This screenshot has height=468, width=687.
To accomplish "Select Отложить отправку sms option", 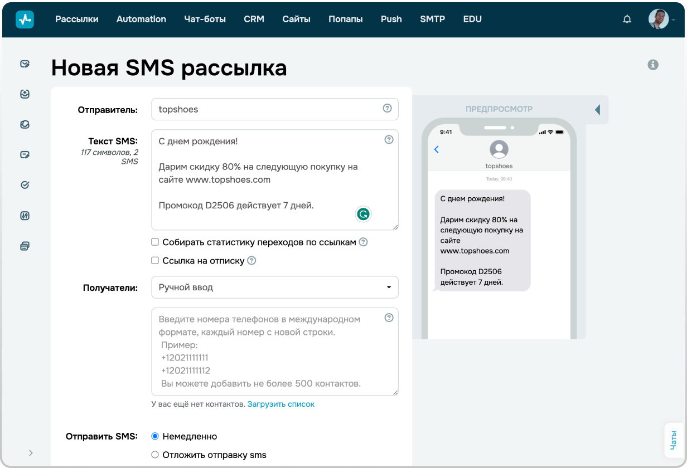I will [155, 455].
